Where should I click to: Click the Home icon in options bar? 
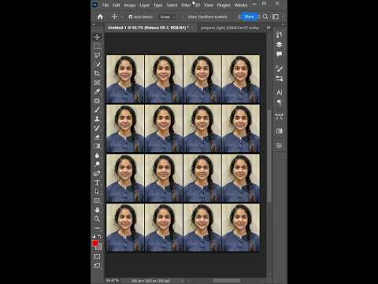100,17
